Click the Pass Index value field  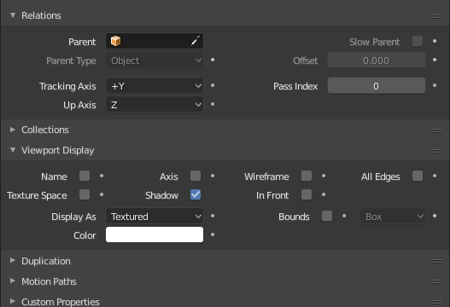pyautogui.click(x=377, y=86)
